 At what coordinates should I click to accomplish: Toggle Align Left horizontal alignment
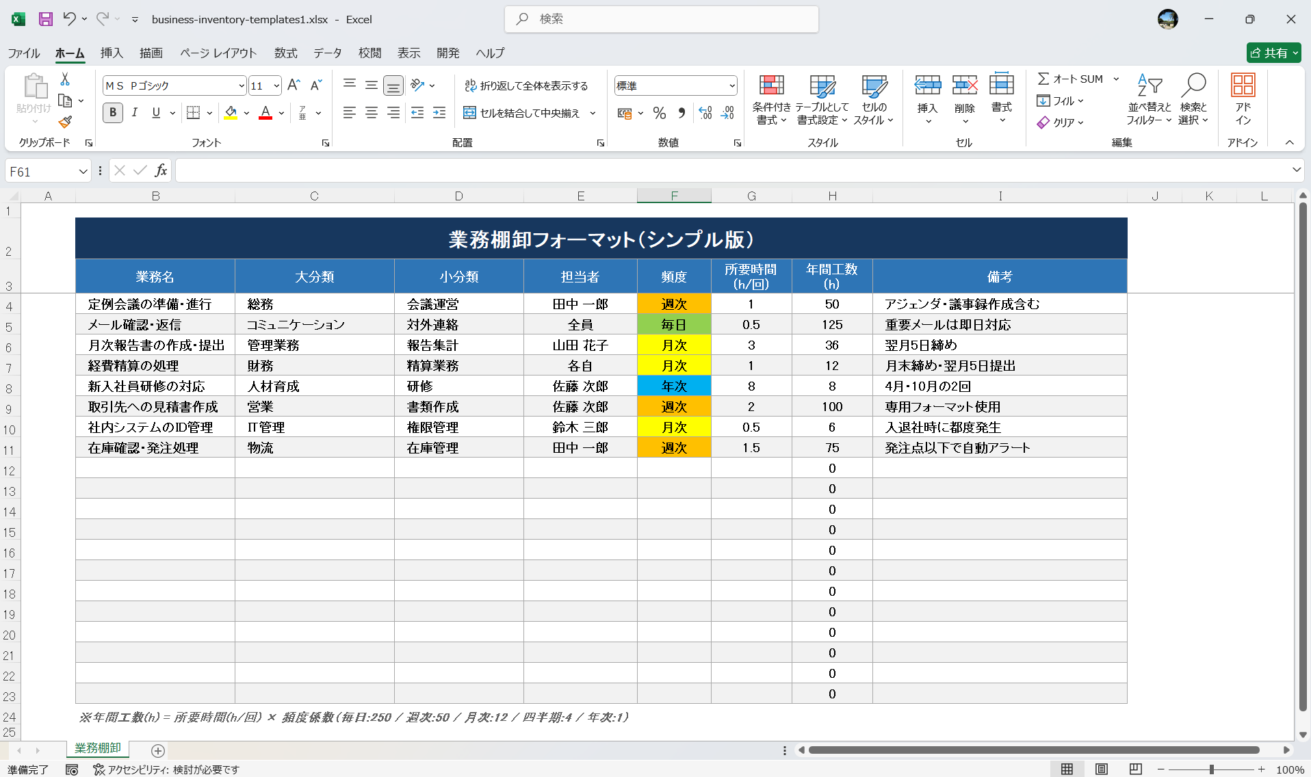point(349,113)
